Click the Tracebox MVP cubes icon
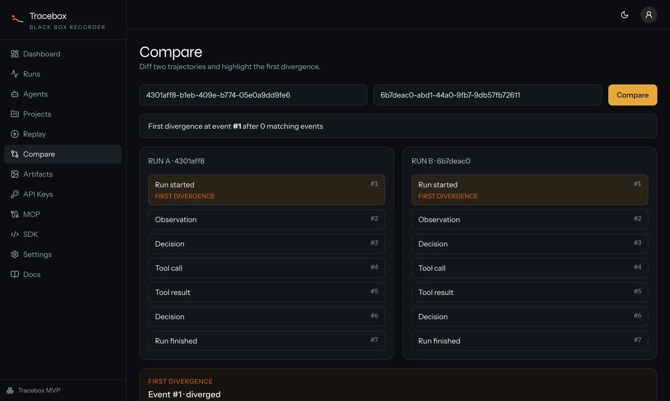The width and height of the screenshot is (670, 401). pos(10,390)
